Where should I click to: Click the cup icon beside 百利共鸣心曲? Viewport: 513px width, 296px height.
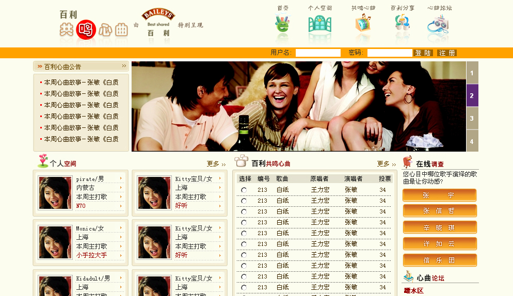(x=242, y=160)
